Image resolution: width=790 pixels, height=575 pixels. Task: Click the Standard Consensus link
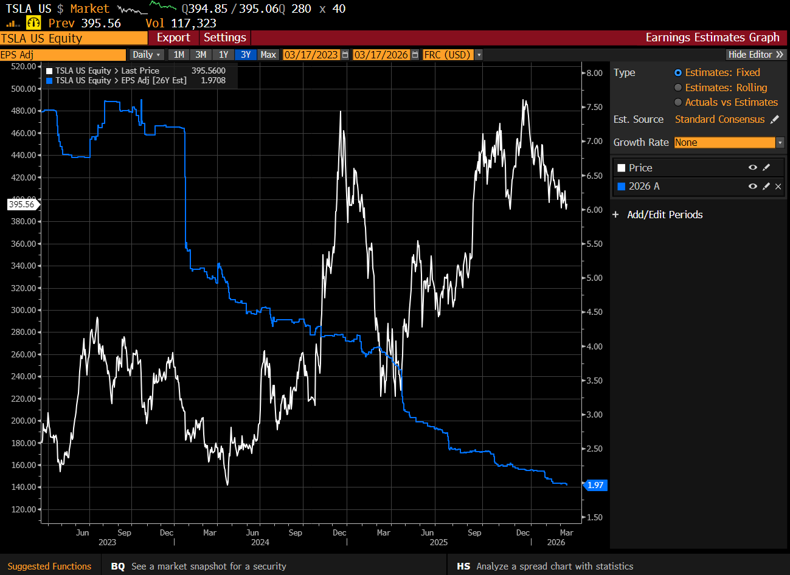point(719,119)
